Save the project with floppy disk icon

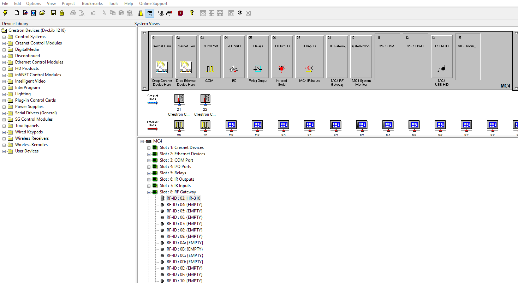[53, 13]
